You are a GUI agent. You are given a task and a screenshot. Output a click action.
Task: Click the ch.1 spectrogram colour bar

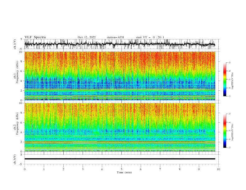point(225,79)
